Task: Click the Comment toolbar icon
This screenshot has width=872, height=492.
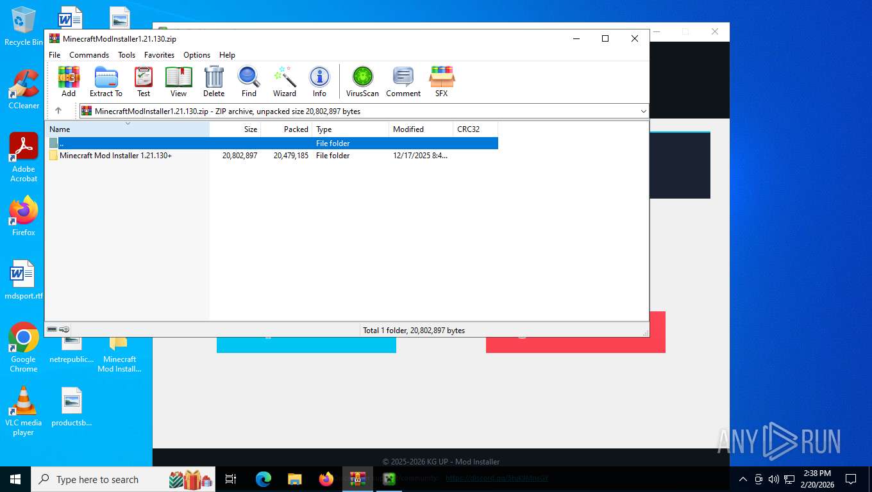Action: [x=403, y=81]
